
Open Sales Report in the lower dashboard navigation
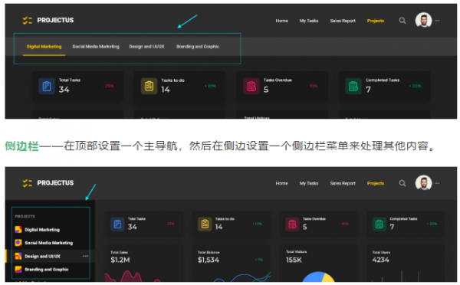click(x=343, y=183)
